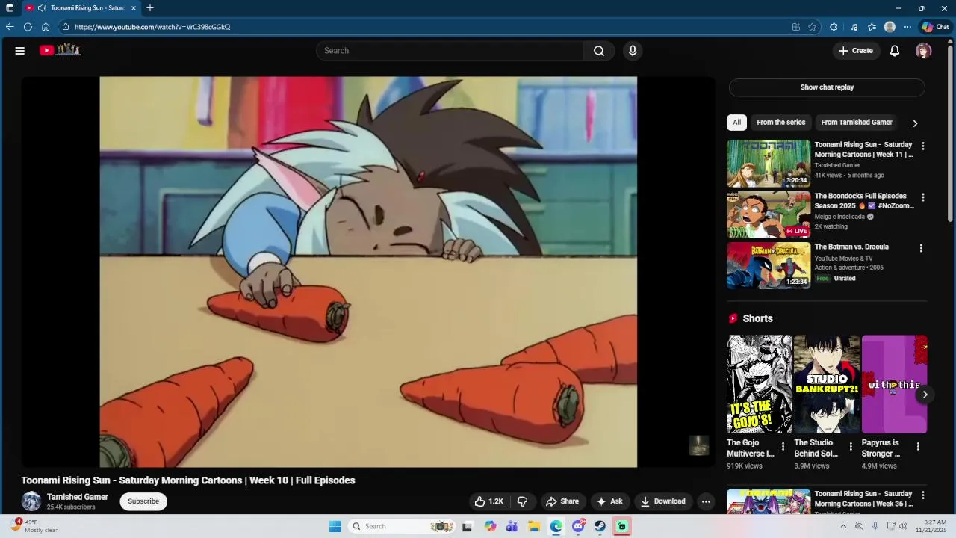The height and width of the screenshot is (538, 956).
Task: Open Tarnished Gamer channel name link
Action: [78, 497]
